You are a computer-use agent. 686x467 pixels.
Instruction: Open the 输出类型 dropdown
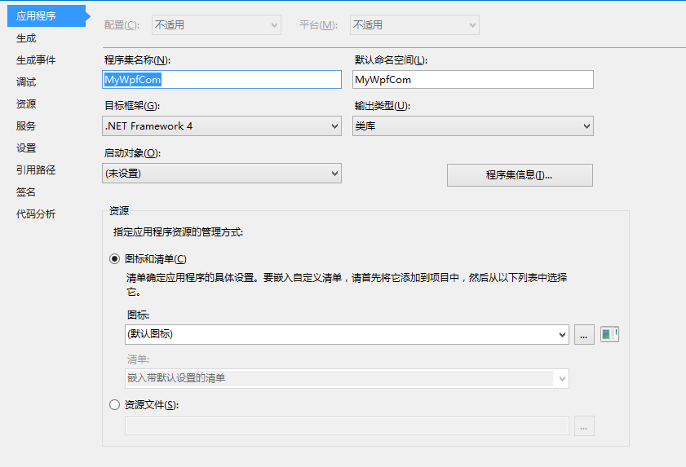pos(472,126)
